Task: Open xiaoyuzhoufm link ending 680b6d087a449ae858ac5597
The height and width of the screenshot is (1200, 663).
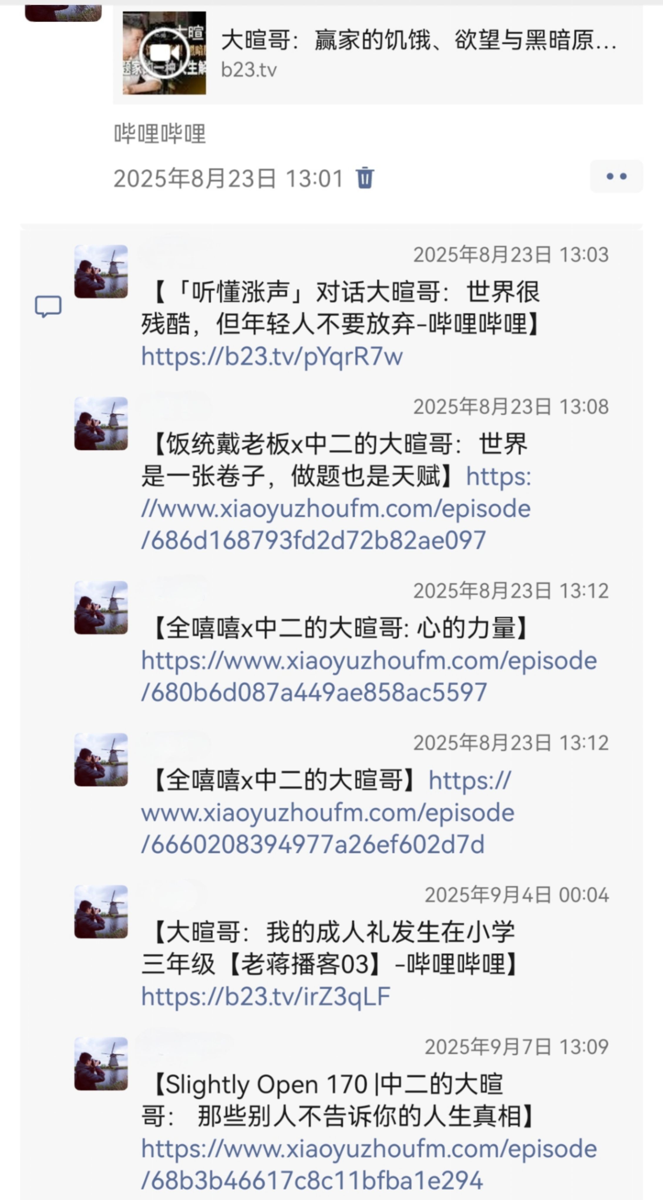Action: [369, 676]
